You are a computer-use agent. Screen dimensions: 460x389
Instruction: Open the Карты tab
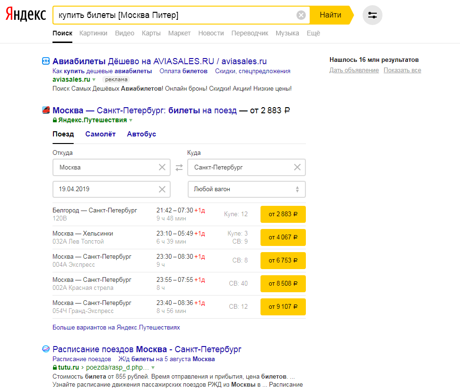151,33
